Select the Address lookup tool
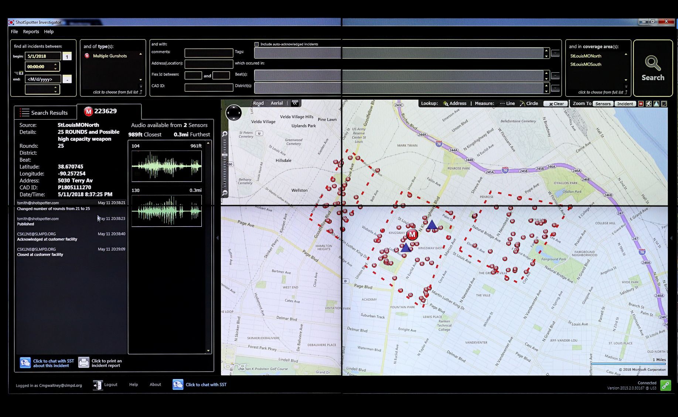 pyautogui.click(x=455, y=103)
